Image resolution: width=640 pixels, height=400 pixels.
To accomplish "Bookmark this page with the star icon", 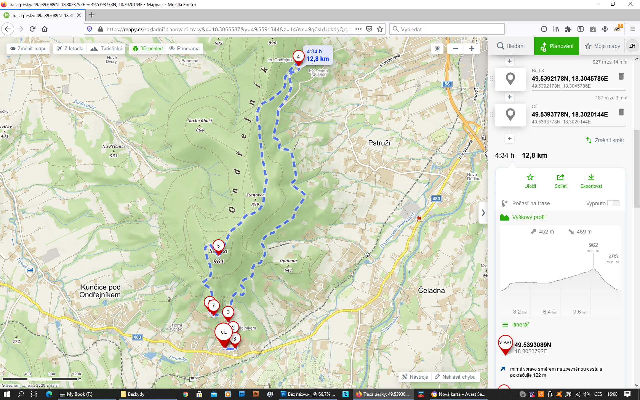I will (x=380, y=29).
